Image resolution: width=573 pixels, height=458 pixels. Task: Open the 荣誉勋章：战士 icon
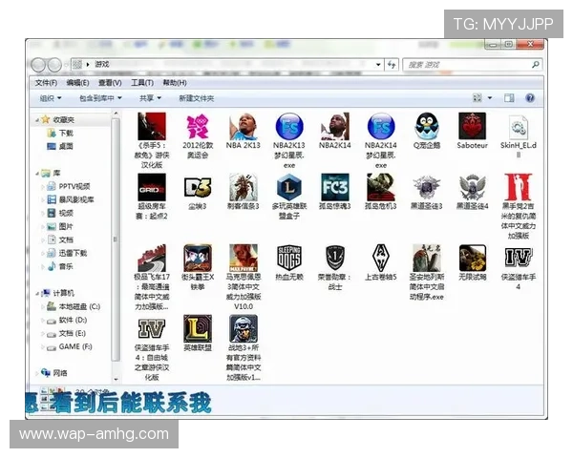coord(335,258)
